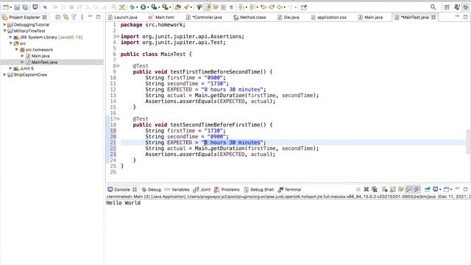471x265 pixels.
Task: Switch to the Problems view tab
Action: pos(227,190)
